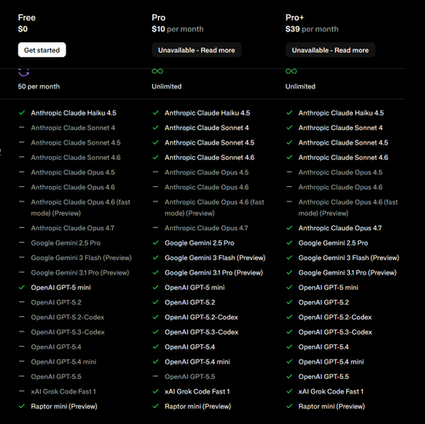Click Pro plan Gemini 2.5 Pro checkmark
The height and width of the screenshot is (424, 425).
pos(156,243)
